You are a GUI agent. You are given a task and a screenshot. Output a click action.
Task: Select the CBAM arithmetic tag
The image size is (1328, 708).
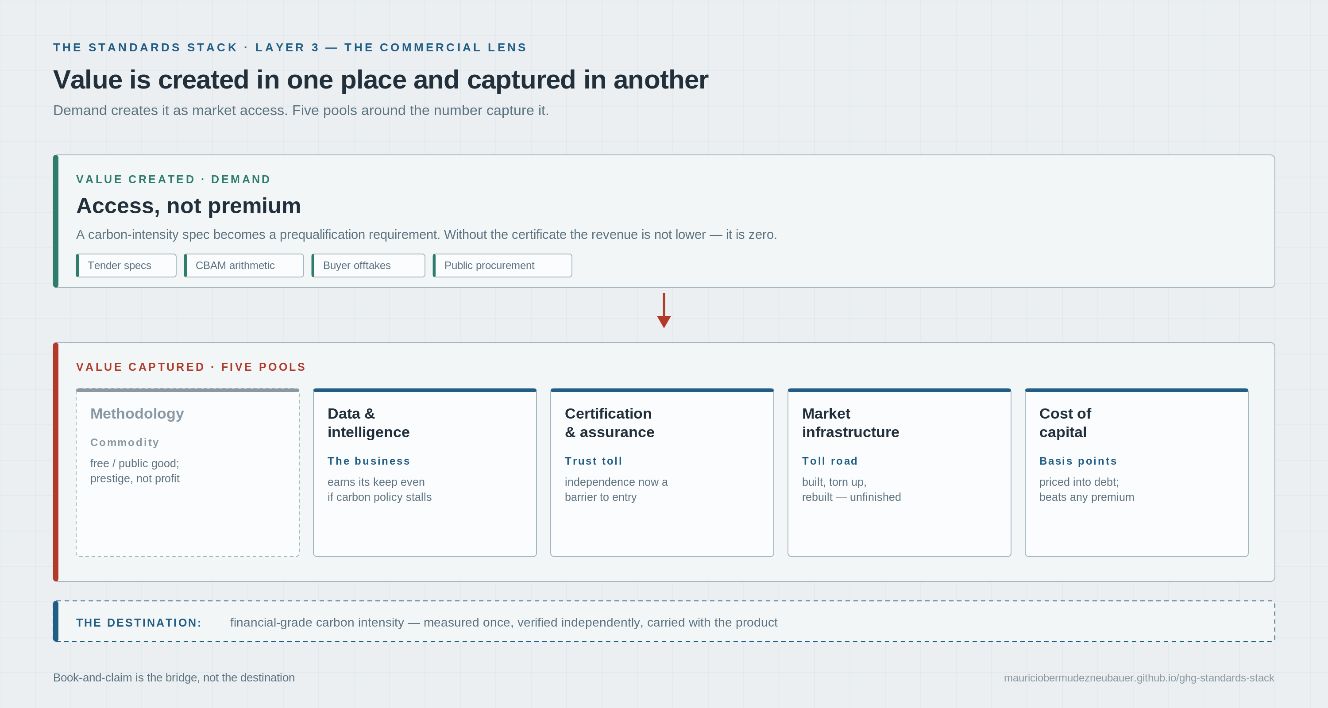[244, 265]
